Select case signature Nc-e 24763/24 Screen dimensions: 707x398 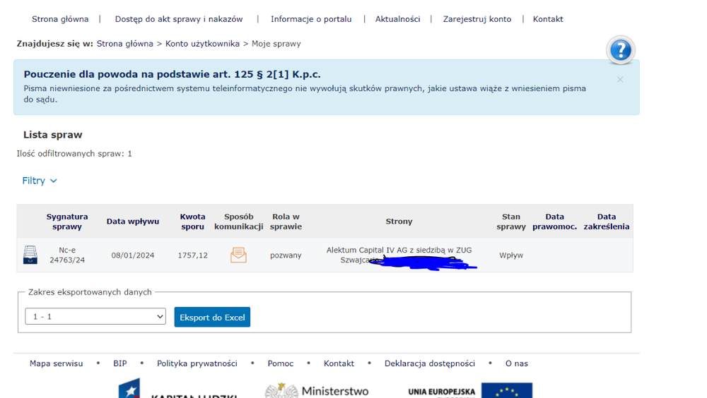click(67, 255)
